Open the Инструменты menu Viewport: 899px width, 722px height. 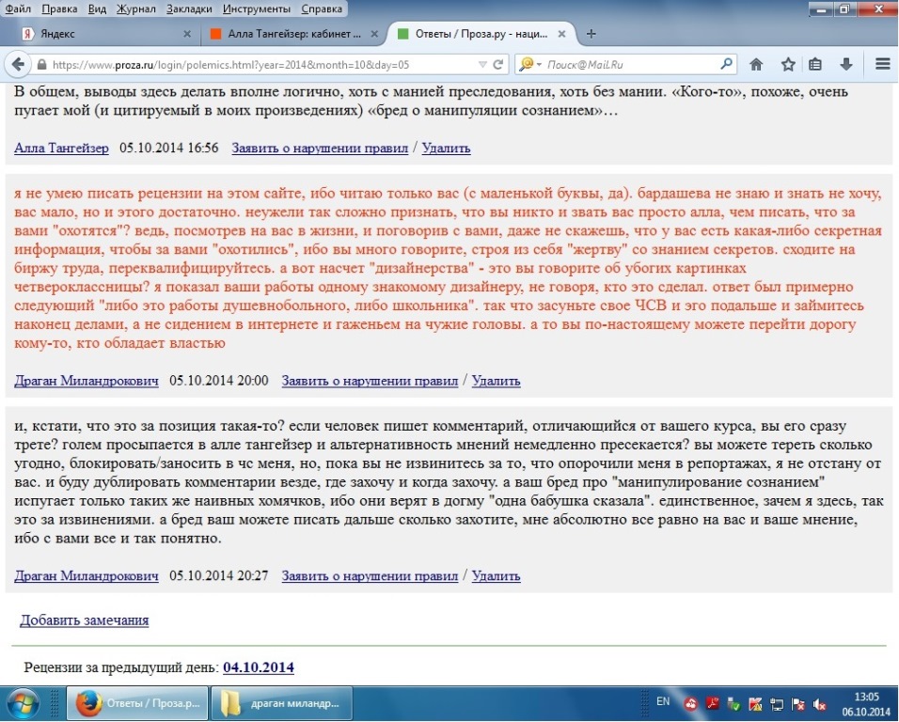(257, 9)
